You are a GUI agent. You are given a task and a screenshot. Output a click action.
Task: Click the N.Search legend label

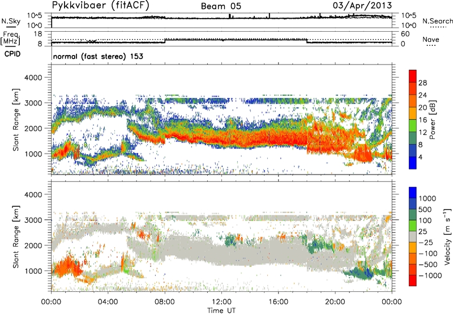(x=438, y=21)
